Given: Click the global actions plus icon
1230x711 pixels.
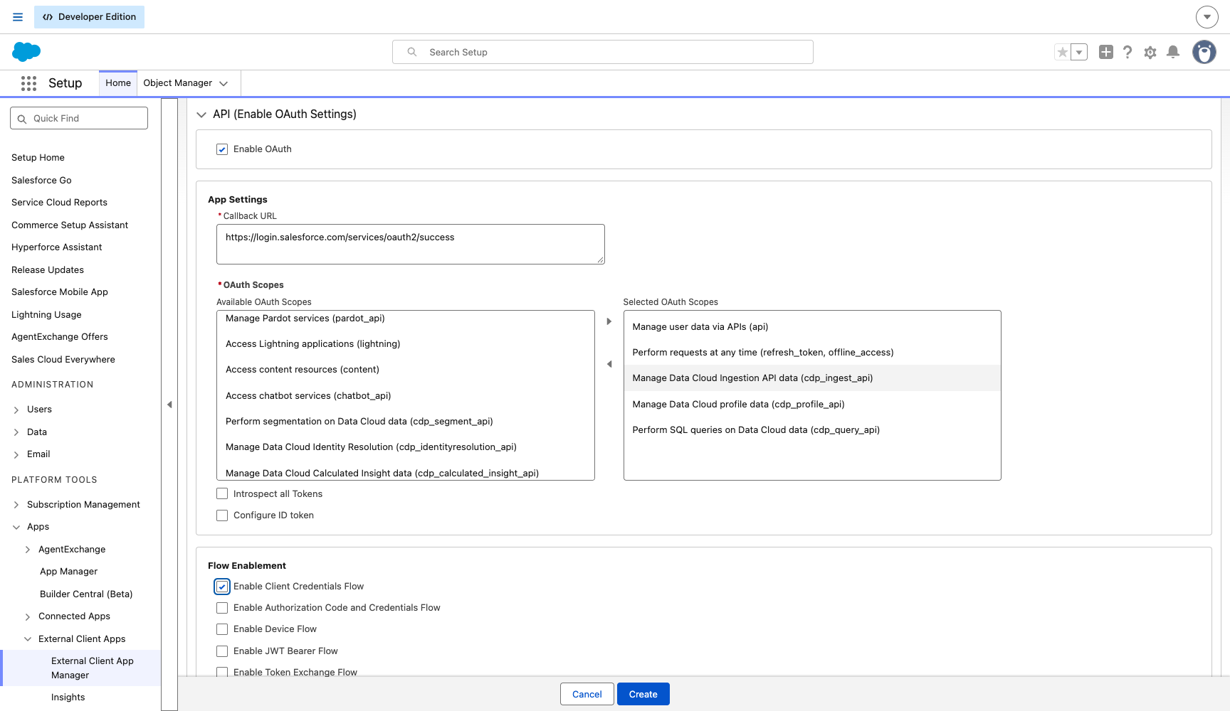Looking at the screenshot, I should pos(1105,52).
